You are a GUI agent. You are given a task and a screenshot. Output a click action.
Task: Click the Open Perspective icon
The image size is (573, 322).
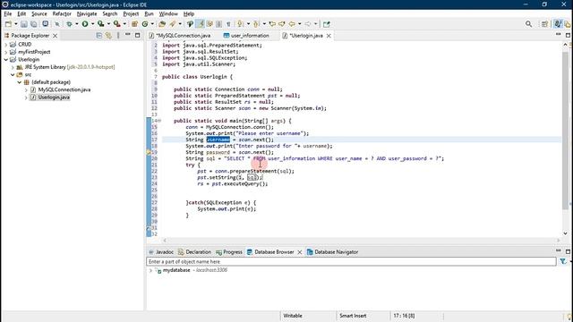click(x=544, y=24)
